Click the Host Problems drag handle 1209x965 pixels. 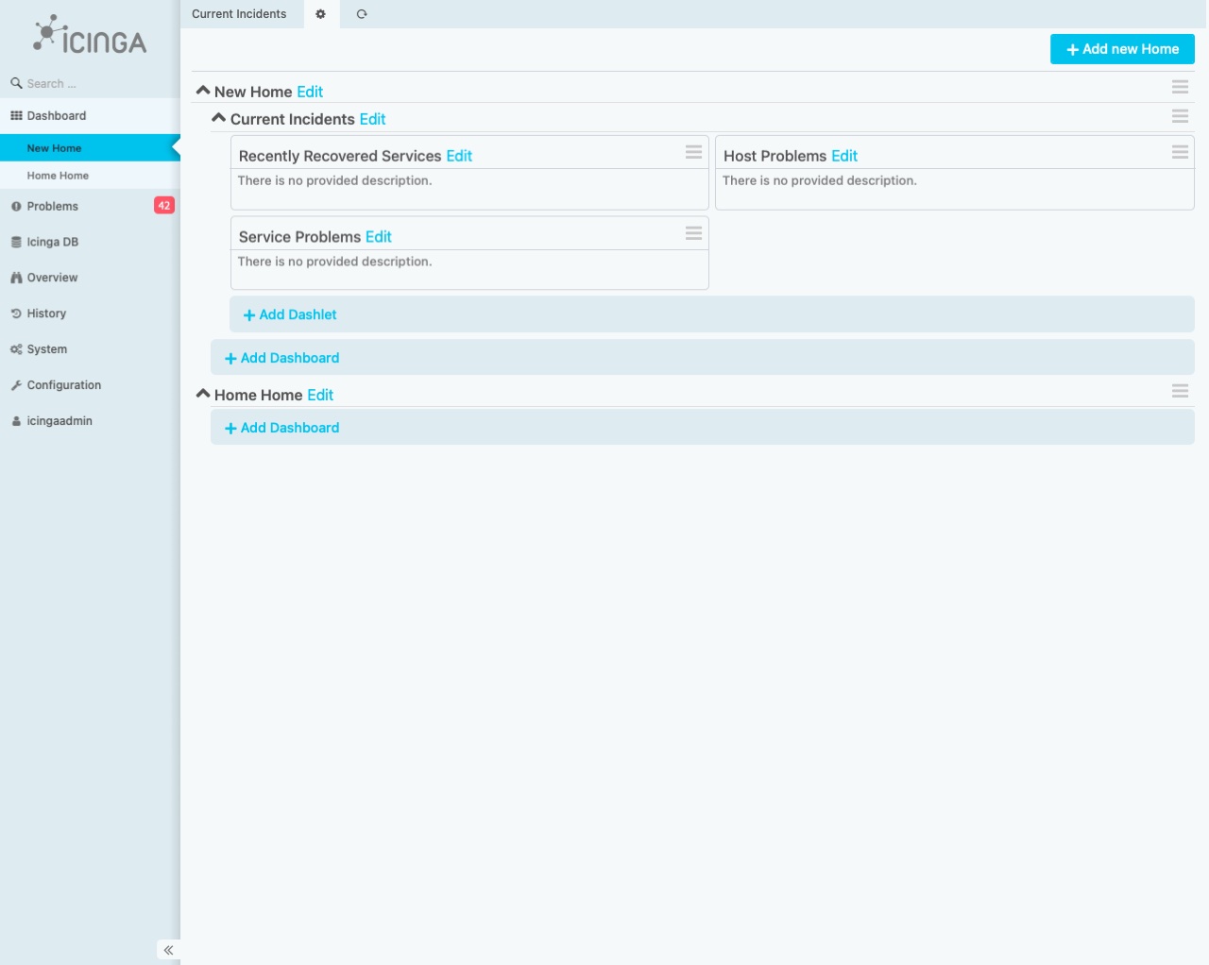coord(1181,152)
